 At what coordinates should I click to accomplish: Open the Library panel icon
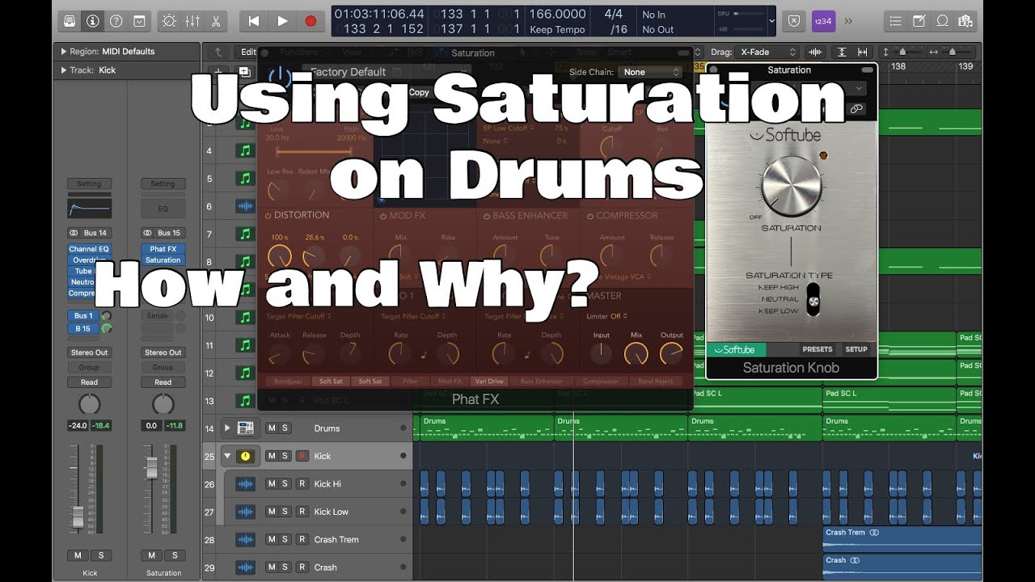coord(70,21)
